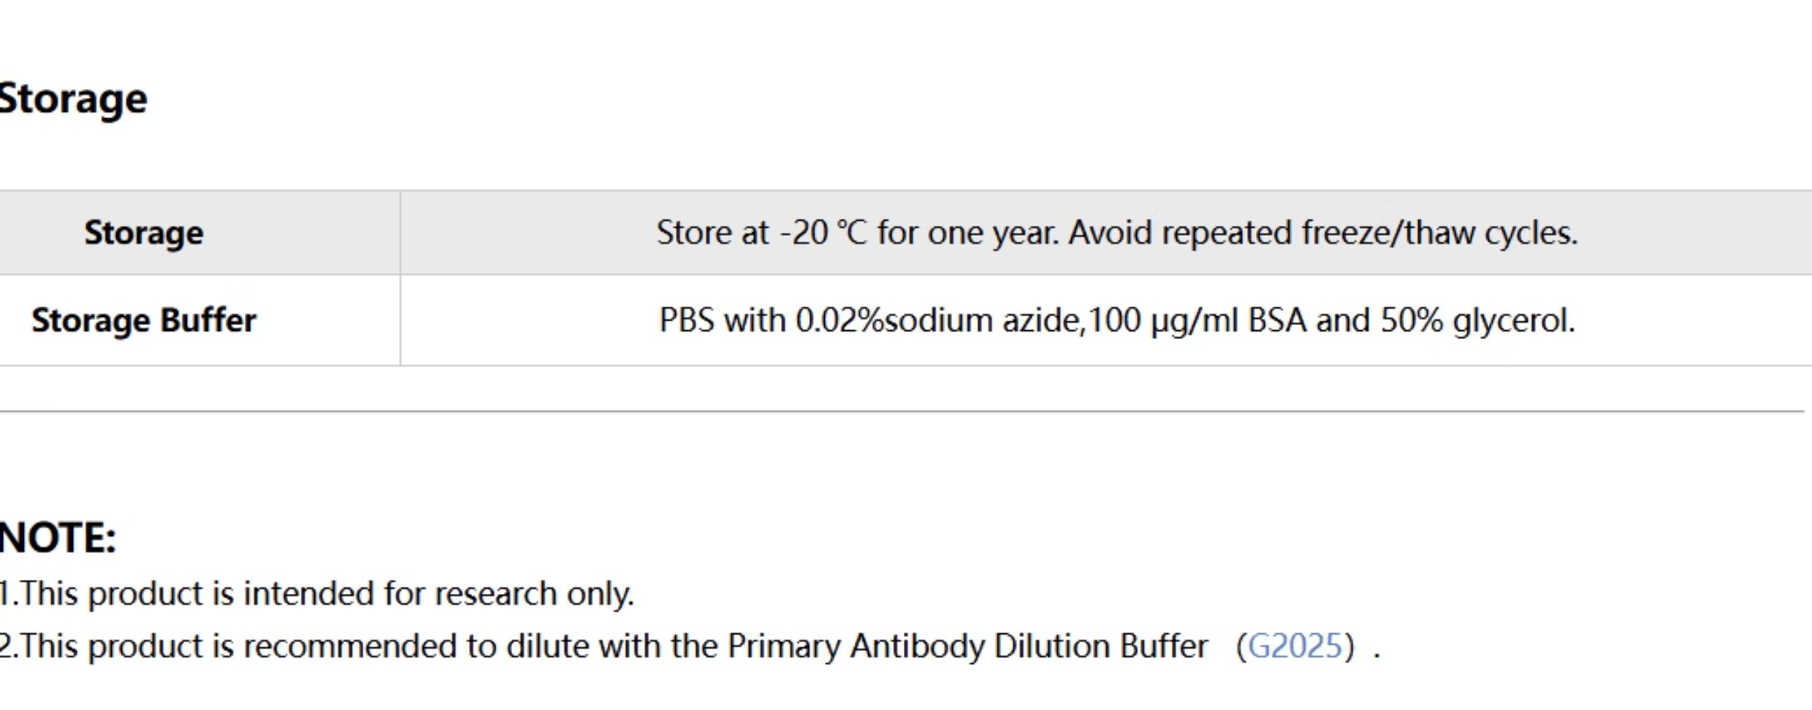The width and height of the screenshot is (1812, 710).
Task: Click the note recommending dilution buffer
Action: coord(690,646)
